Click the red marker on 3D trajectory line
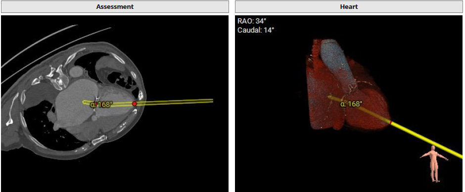This screenshot has width=465, height=192. (x=391, y=122)
